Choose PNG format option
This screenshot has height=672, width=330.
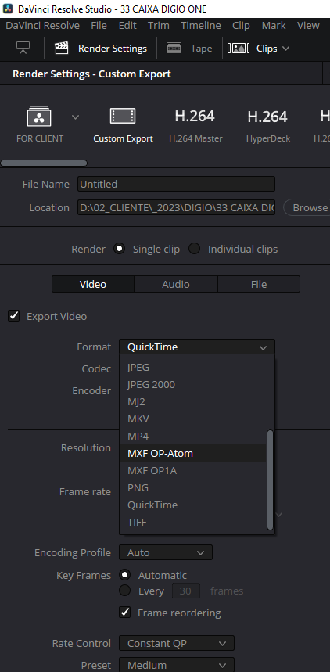[x=193, y=487]
